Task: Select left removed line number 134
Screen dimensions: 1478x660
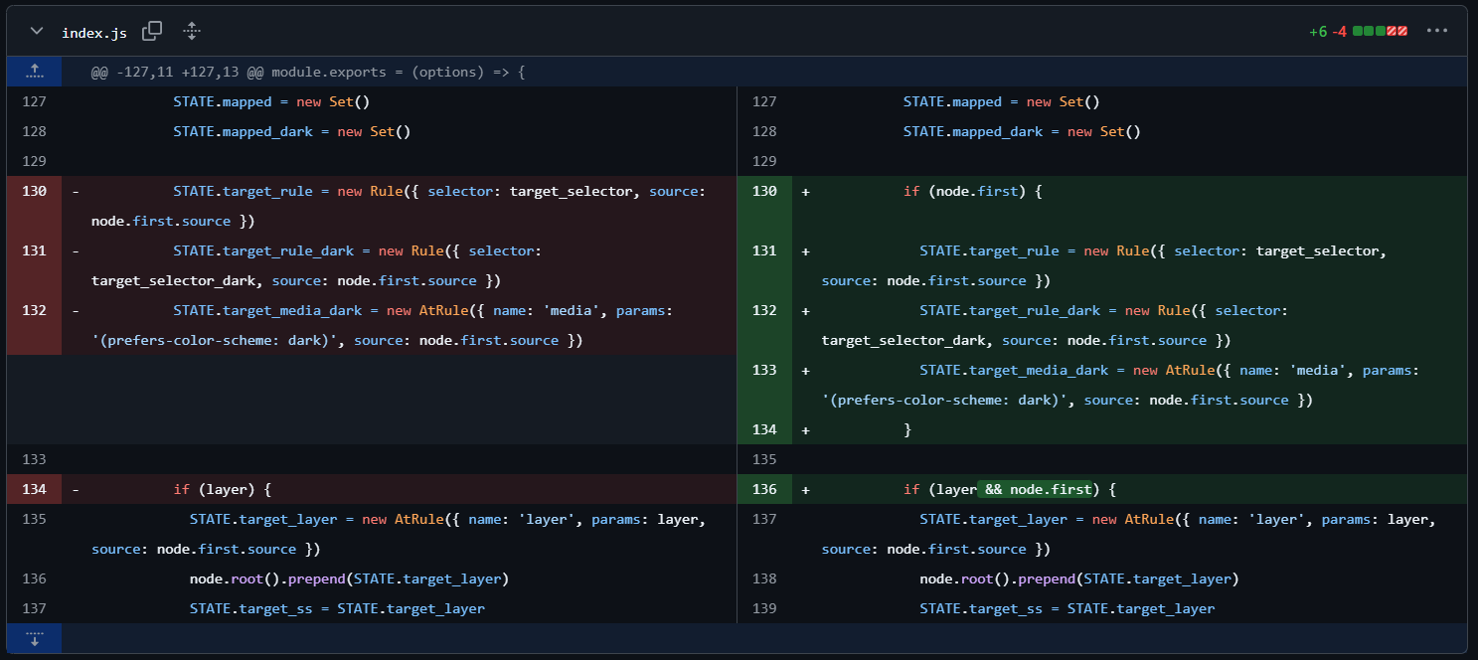Action: tap(34, 489)
